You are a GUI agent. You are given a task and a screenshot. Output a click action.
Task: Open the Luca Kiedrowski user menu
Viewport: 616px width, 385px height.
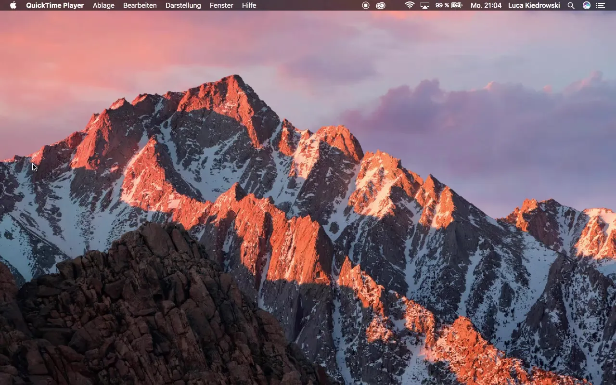534,5
